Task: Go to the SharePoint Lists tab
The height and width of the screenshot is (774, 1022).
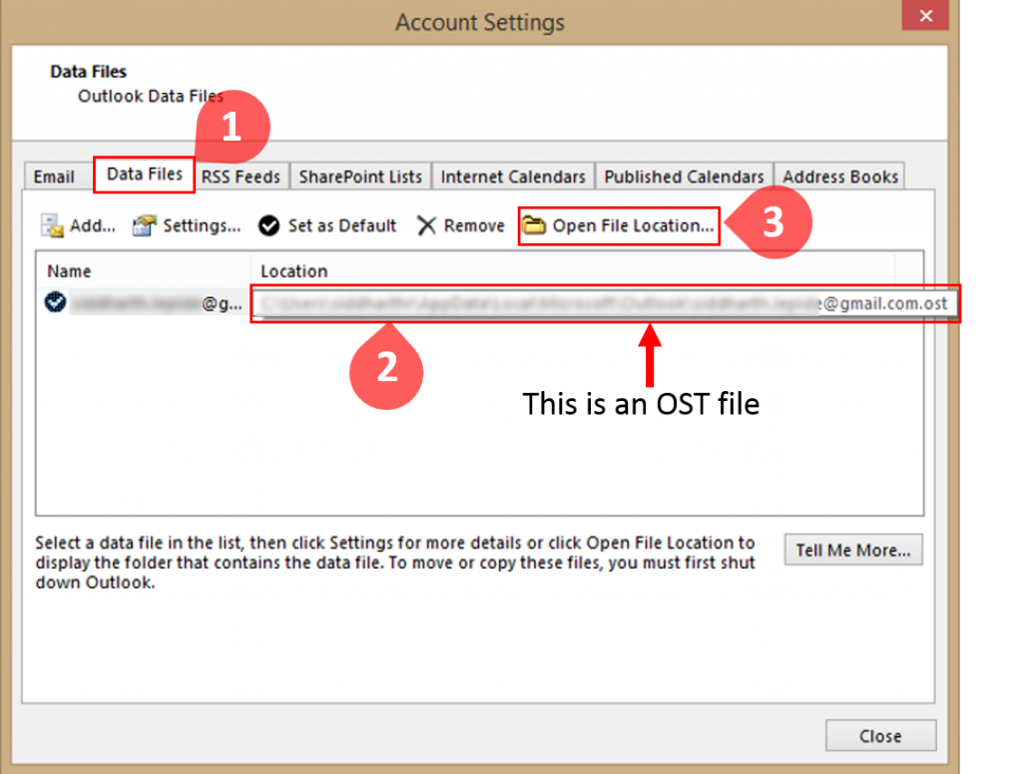Action: [360, 177]
